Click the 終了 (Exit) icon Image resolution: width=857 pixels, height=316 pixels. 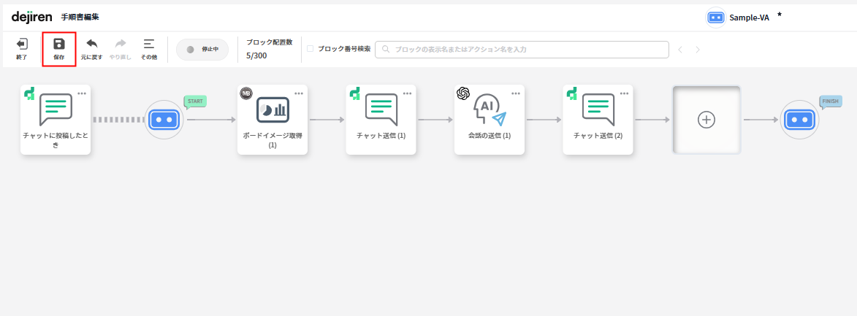[22, 45]
